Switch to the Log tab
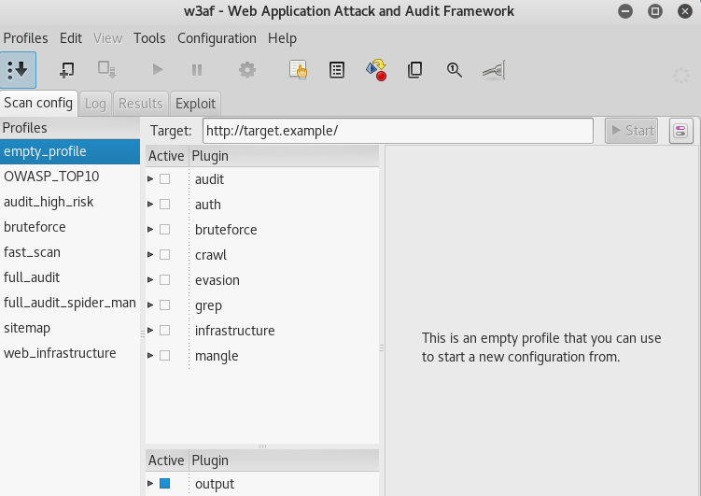The image size is (701, 496). [95, 104]
